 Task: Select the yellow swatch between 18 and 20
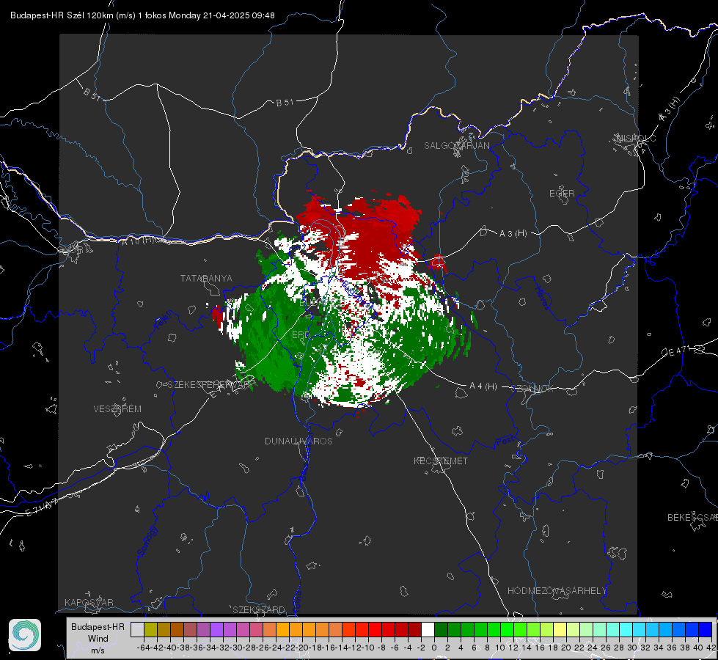560,629
